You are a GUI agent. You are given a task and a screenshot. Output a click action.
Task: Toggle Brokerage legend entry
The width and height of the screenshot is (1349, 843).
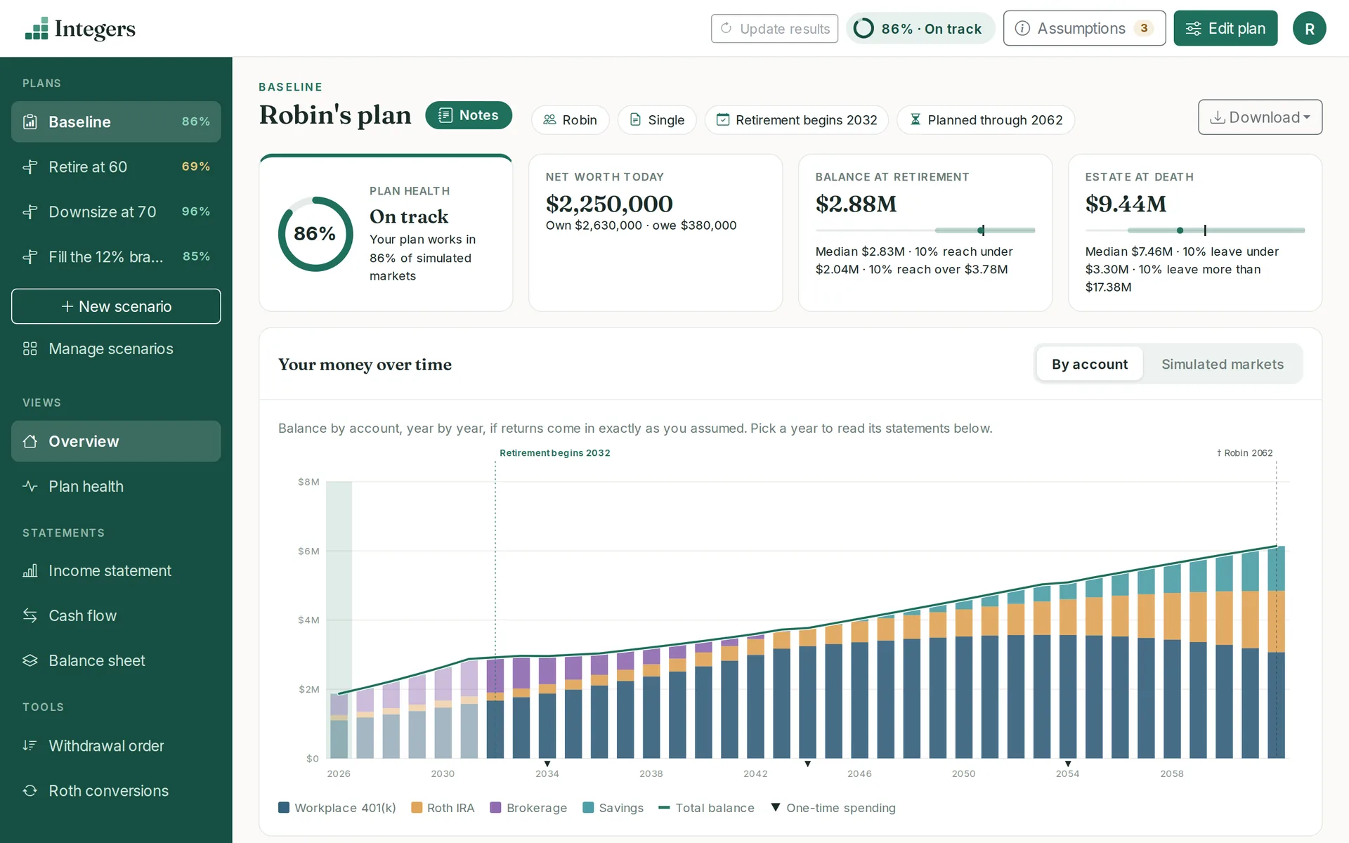coord(528,808)
